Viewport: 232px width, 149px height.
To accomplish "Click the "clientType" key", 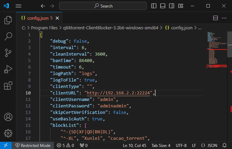I will 66,87.
